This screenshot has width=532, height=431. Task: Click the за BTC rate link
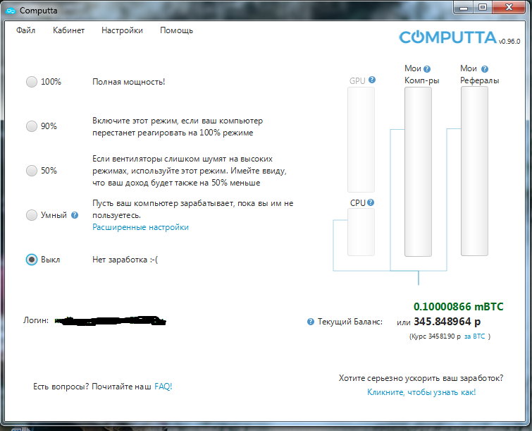point(474,336)
